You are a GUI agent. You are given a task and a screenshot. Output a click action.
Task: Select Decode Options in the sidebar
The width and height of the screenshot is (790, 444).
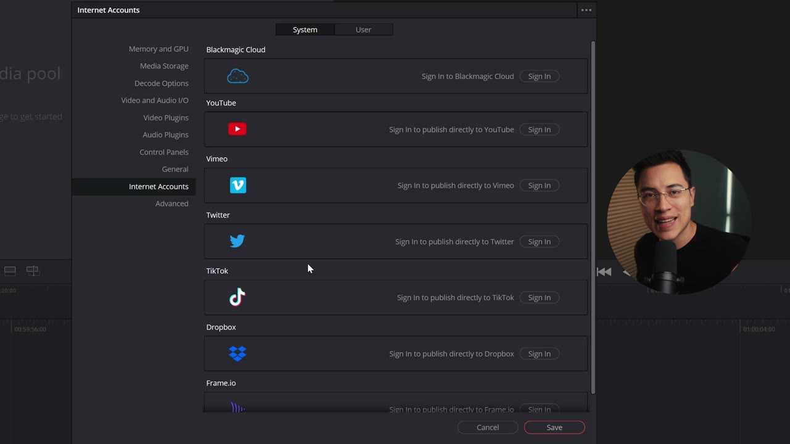pyautogui.click(x=162, y=83)
